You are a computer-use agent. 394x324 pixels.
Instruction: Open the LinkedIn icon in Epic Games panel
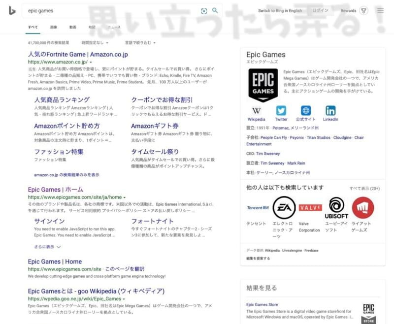[x=330, y=110]
